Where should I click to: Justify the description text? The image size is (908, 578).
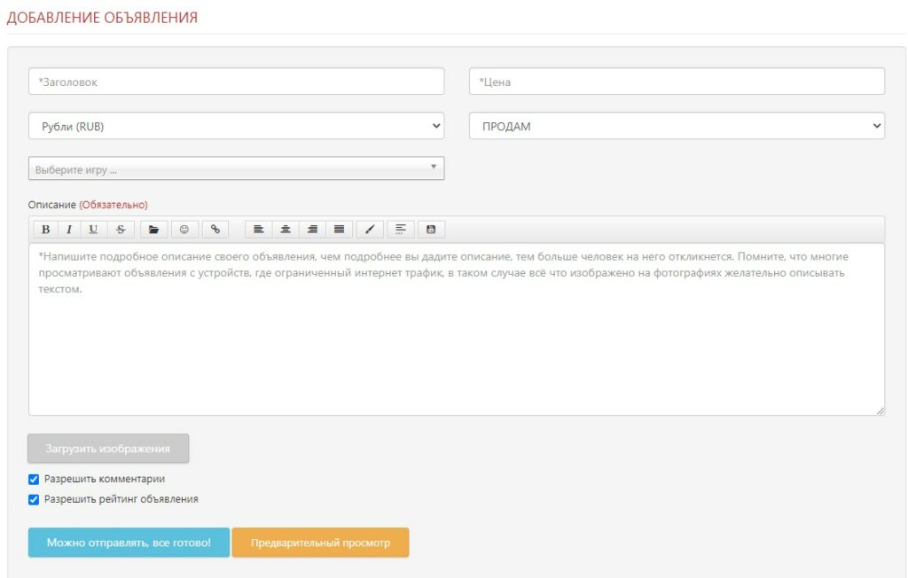coord(338,230)
